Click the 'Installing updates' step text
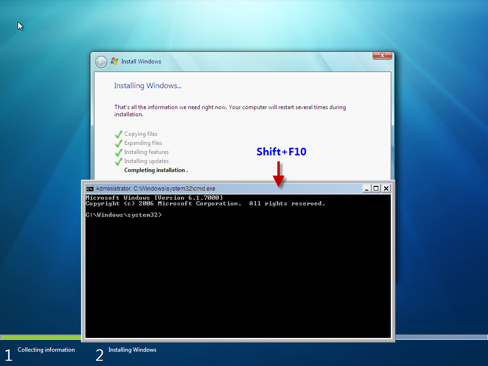Viewport: 488px width, 366px height. pyautogui.click(x=146, y=161)
